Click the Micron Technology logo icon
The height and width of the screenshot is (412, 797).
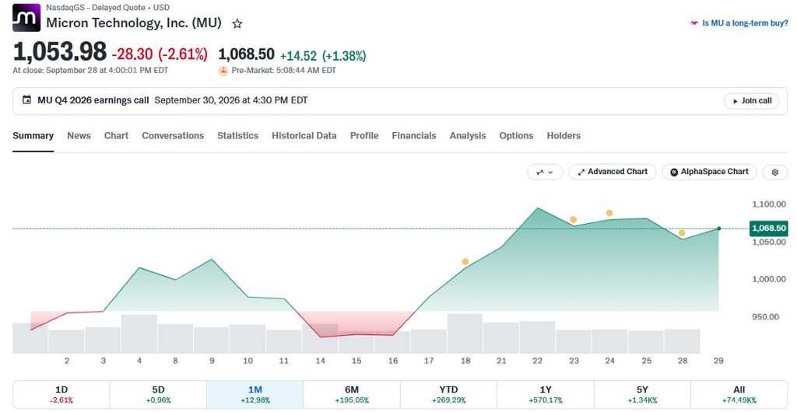click(x=26, y=18)
